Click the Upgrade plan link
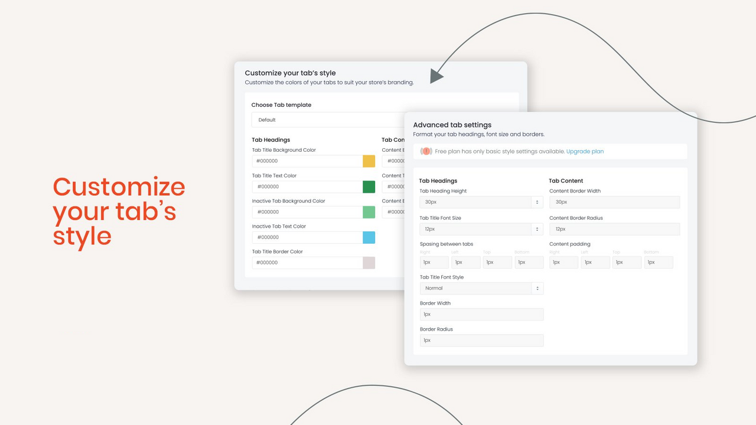Image resolution: width=756 pixels, height=425 pixels. point(585,152)
